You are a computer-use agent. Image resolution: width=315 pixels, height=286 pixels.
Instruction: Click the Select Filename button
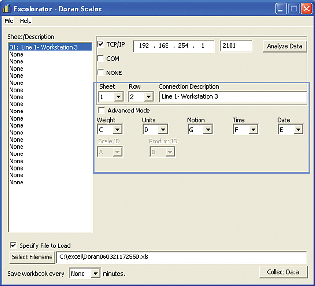[32, 257]
